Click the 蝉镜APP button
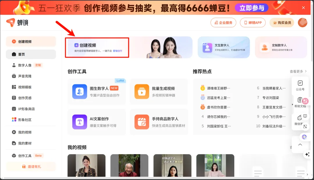The width and height of the screenshot is (314, 180). pos(253,23)
